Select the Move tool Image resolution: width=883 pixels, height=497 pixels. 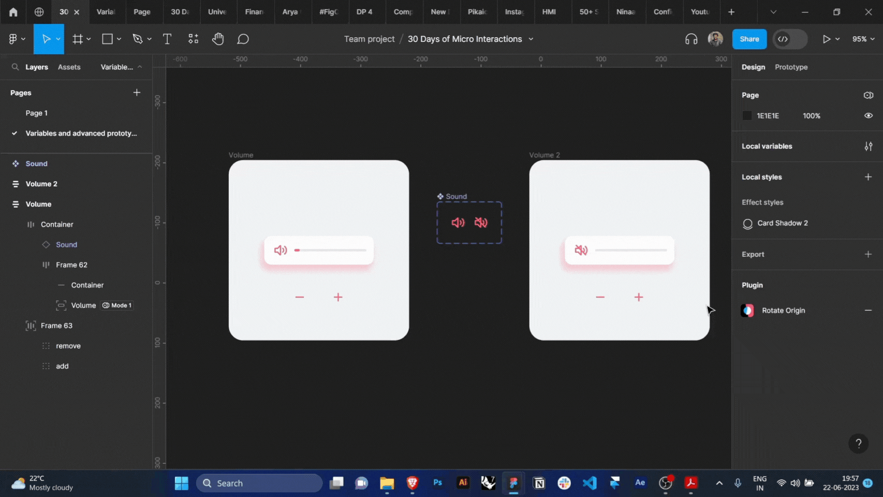click(x=46, y=38)
